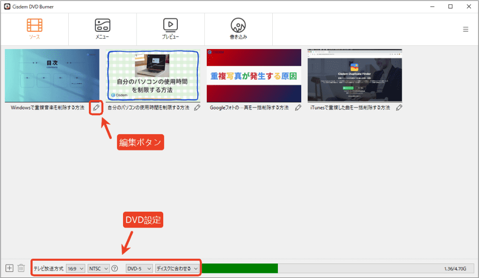Select the 重複写真が発生する原因 video thumbnail
The height and width of the screenshot is (278, 479).
254,75
